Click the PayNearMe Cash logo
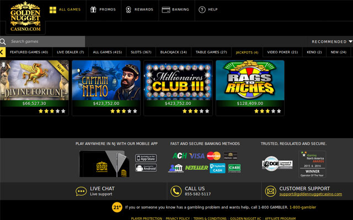The height and width of the screenshot is (220, 353). pos(217,168)
